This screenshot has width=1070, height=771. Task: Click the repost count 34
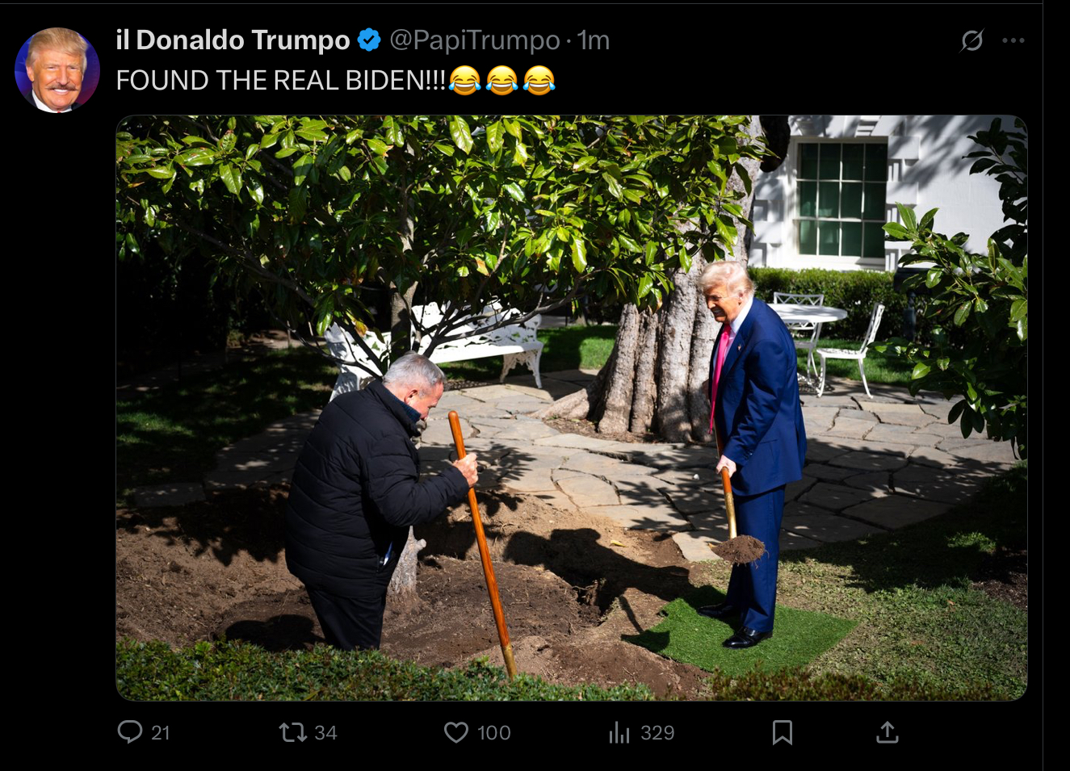[325, 732]
